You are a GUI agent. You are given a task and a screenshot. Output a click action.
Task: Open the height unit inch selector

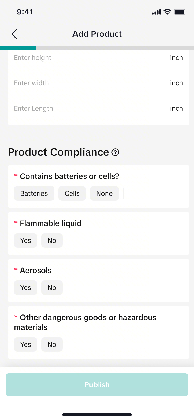click(x=176, y=58)
